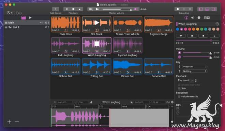The image size is (225, 131).
Task: Select the Hyena Laughing clip
Action: coord(127,45)
